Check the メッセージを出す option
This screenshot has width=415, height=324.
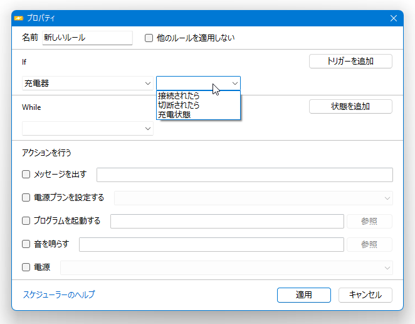(x=26, y=174)
